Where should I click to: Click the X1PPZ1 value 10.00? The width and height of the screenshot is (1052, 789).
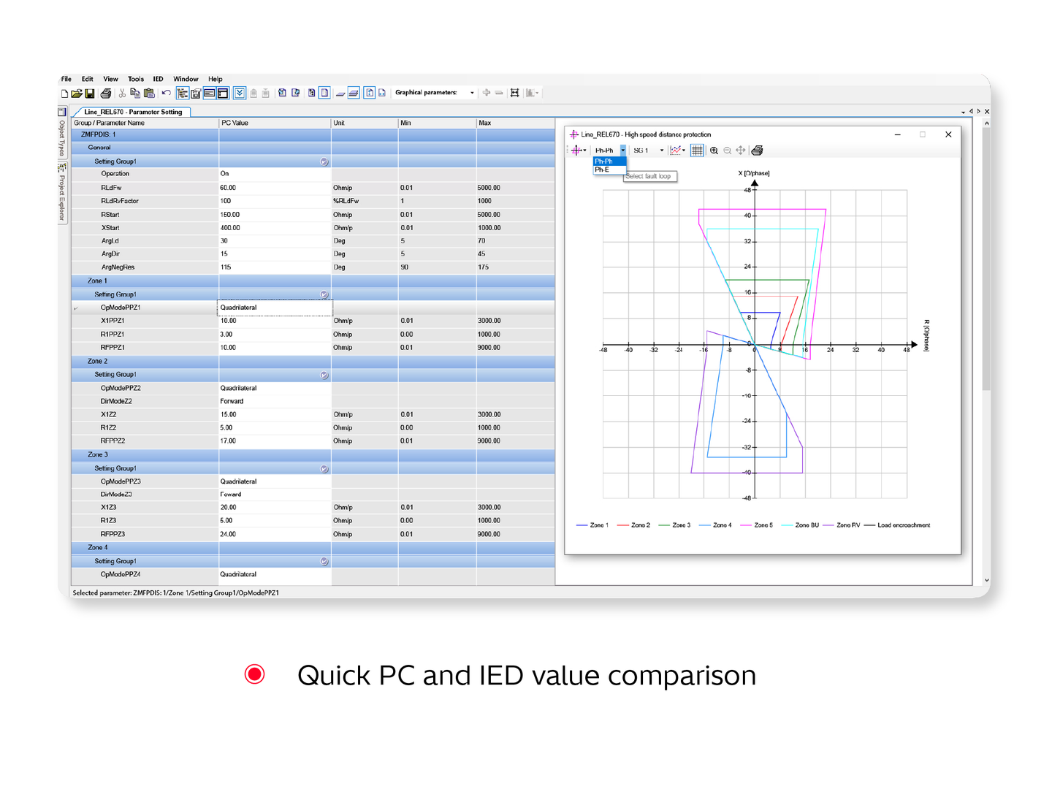(275, 321)
